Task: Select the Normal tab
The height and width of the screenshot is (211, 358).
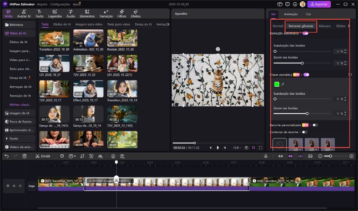Action: click(x=277, y=26)
